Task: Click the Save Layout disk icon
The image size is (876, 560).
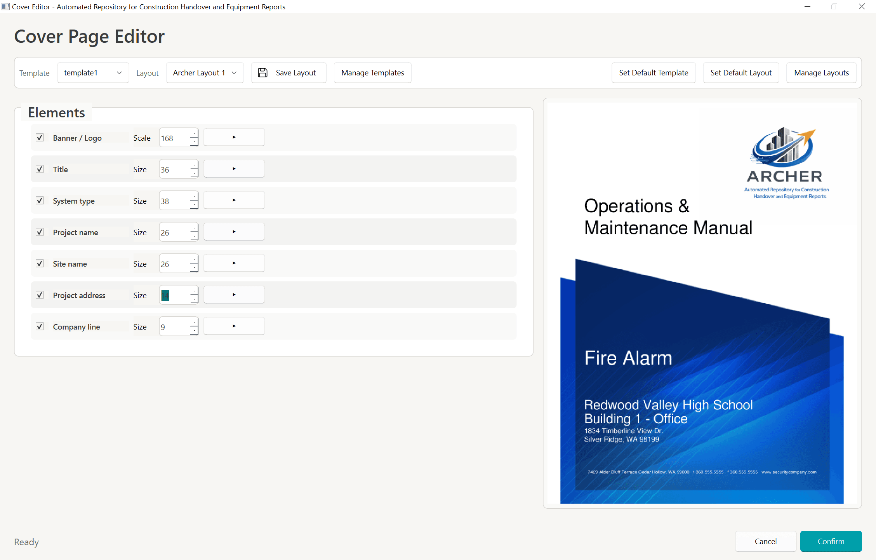Action: coord(262,72)
